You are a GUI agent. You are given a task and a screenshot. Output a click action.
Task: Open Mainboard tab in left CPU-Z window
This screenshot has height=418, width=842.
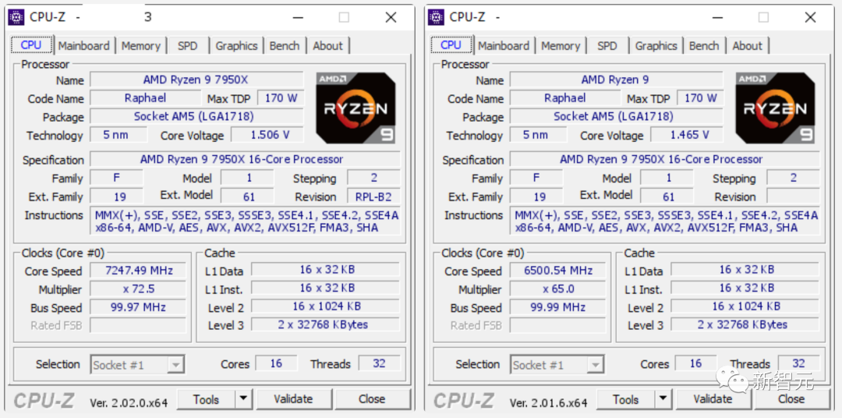pos(83,46)
